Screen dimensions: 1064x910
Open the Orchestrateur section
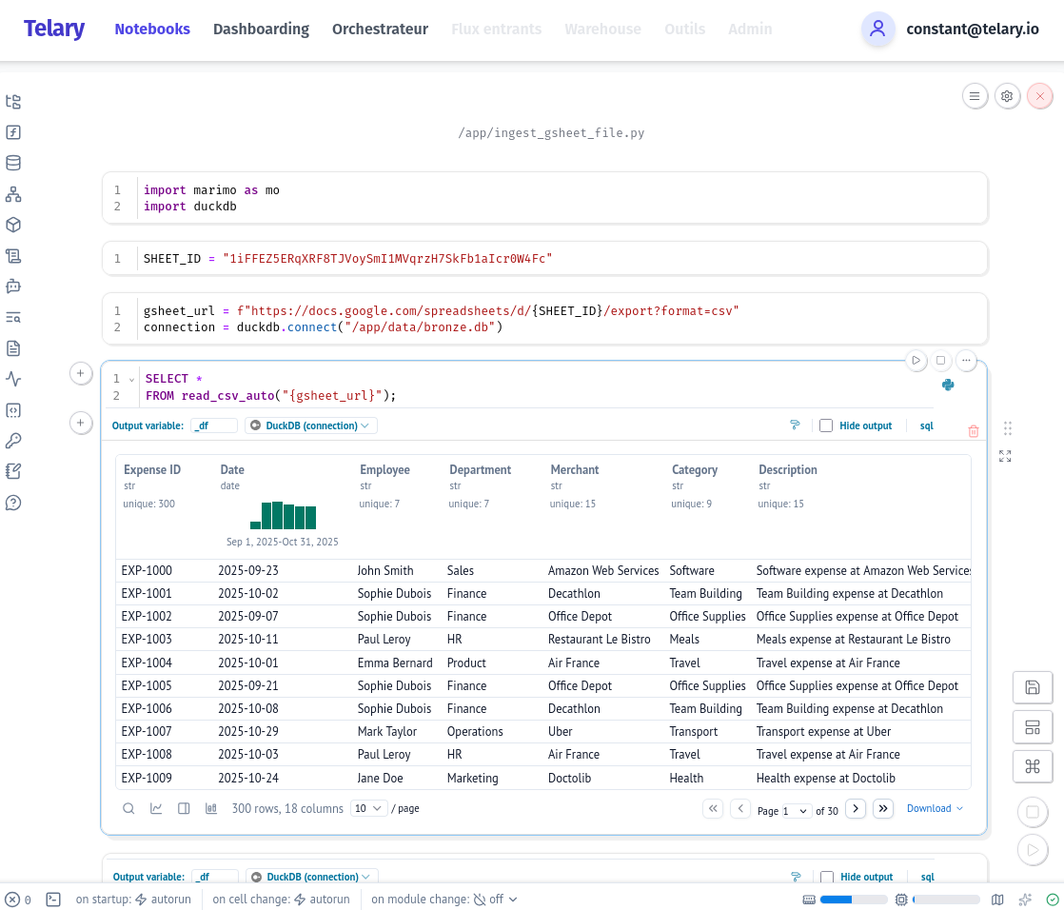tap(380, 30)
